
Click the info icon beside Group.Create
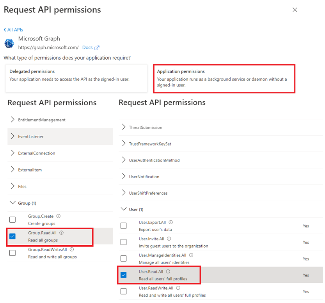click(x=59, y=216)
